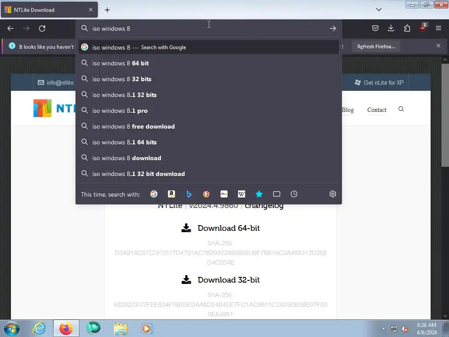Search open Tabs with the tab icon

[277, 194]
